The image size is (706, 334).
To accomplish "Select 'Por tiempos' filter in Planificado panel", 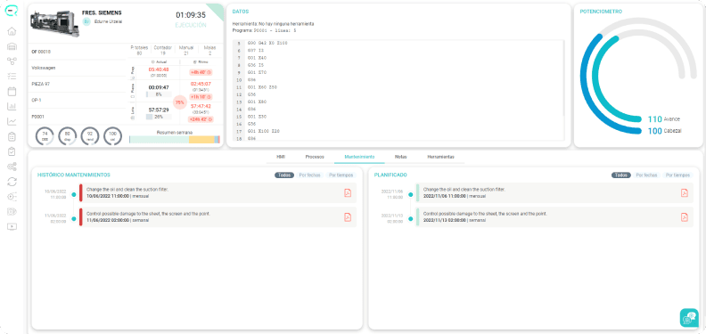I will pos(678,175).
